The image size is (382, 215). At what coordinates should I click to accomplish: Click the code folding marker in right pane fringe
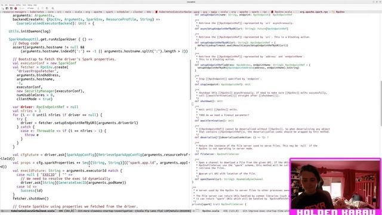coord(193,104)
